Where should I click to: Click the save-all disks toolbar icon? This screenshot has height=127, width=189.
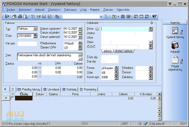pyautogui.click(x=50, y=16)
